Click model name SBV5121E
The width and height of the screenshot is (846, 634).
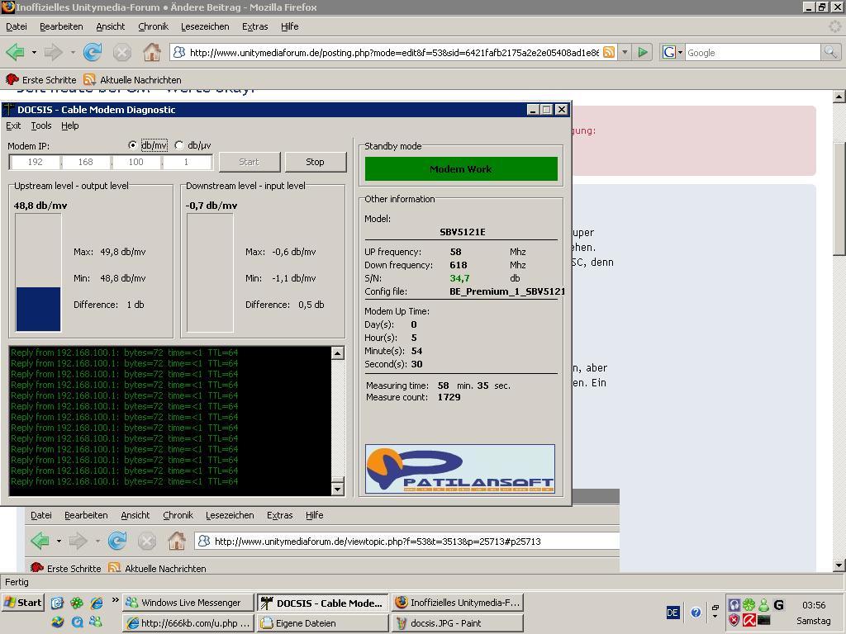tap(463, 232)
